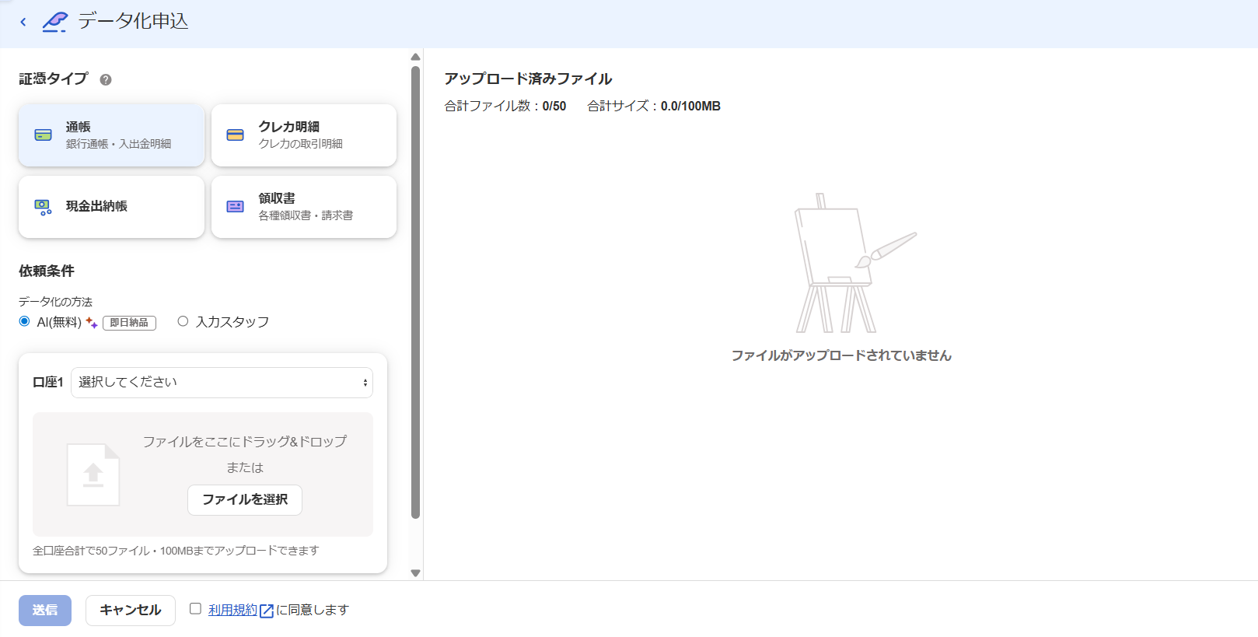Click the 通帳 passbook icon
The height and width of the screenshot is (637, 1258).
[x=44, y=135]
